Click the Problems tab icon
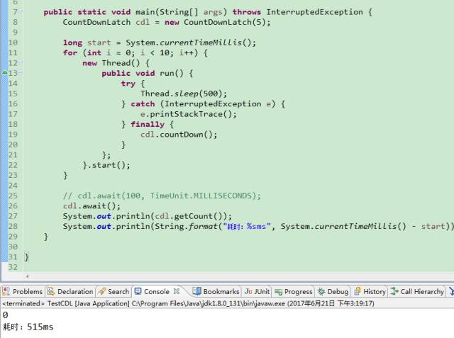The height and width of the screenshot is (338, 454). 6,291
